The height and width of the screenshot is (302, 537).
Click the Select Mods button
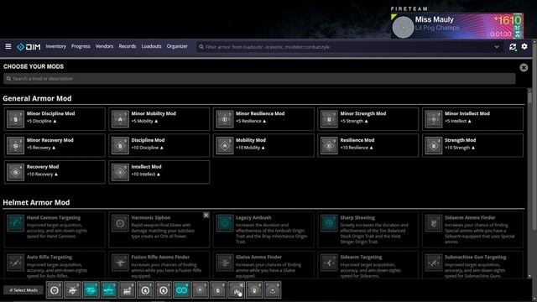coord(23,290)
